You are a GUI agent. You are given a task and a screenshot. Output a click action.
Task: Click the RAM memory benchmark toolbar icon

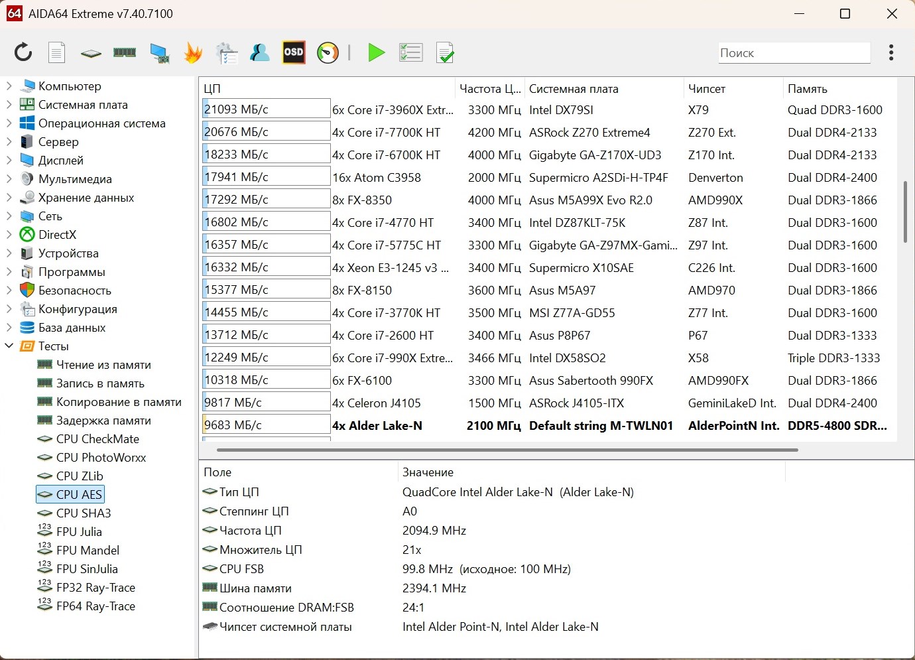[x=125, y=52]
